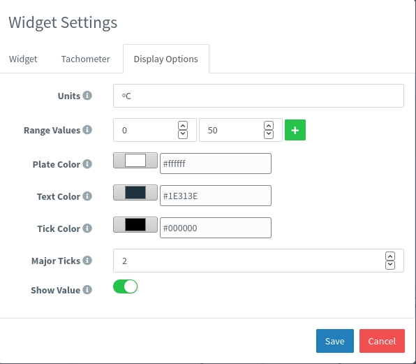Open the Tick Color black swatch picker
Image resolution: width=416 pixels, height=364 pixels.
click(x=135, y=224)
